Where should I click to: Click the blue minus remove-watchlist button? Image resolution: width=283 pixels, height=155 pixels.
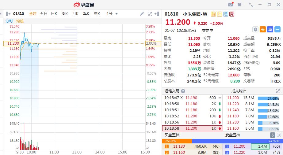pos(277,29)
